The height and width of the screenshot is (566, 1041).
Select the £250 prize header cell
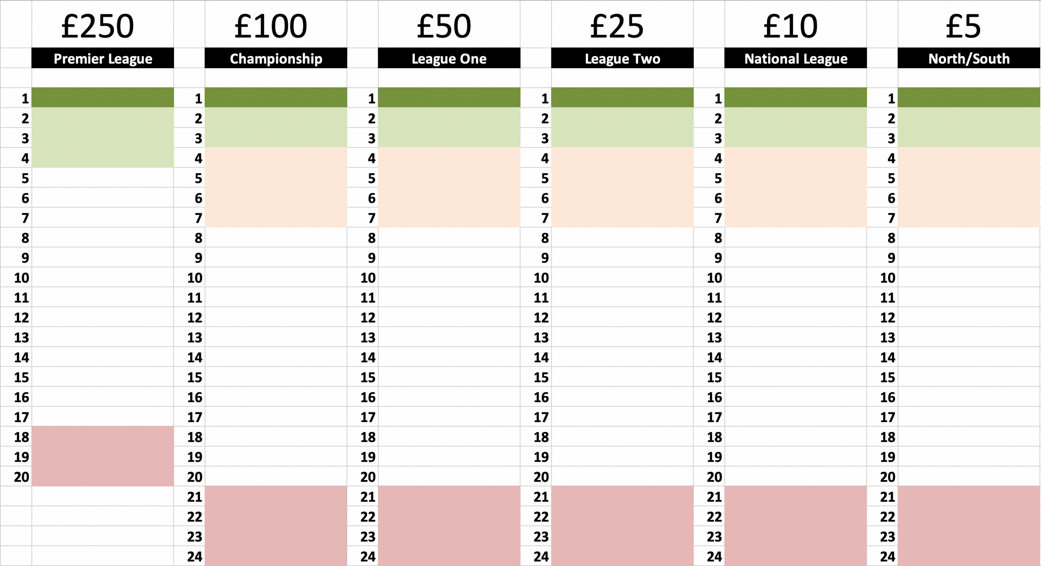click(102, 24)
